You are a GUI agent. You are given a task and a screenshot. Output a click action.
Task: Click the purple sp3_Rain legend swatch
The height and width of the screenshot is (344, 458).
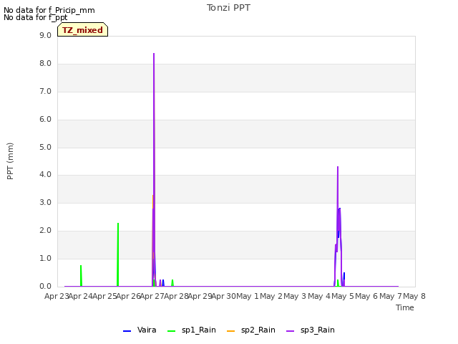pyautogui.click(x=290, y=331)
